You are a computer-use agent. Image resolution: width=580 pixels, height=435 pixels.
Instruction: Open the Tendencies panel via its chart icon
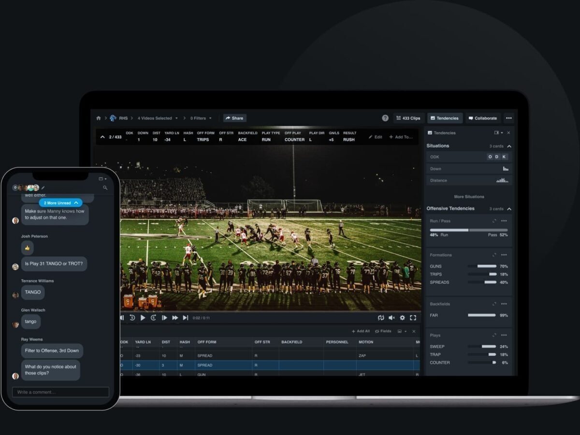pyautogui.click(x=434, y=117)
